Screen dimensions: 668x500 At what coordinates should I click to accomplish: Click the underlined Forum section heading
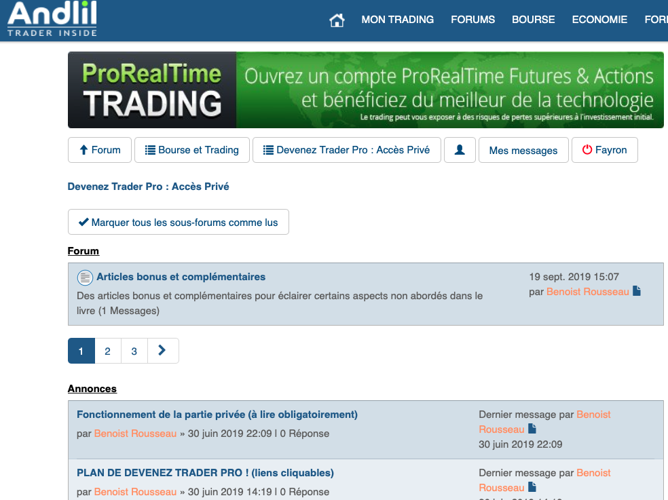click(x=83, y=251)
